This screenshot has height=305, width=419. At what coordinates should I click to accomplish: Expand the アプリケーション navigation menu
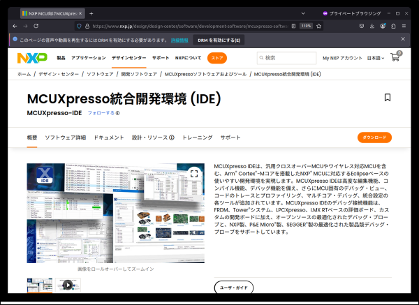(88, 58)
